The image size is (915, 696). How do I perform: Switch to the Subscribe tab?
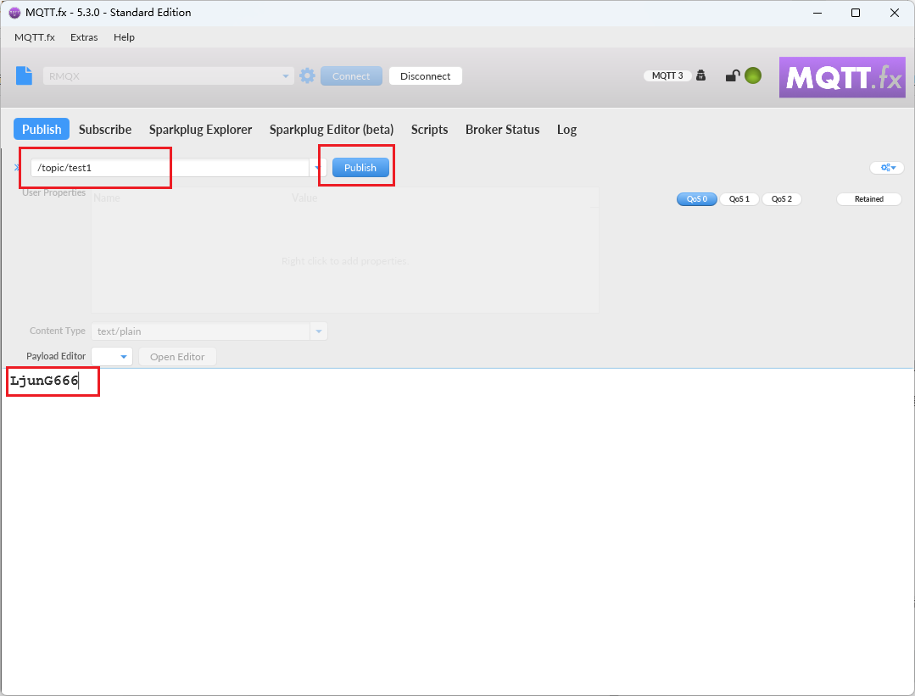105,130
